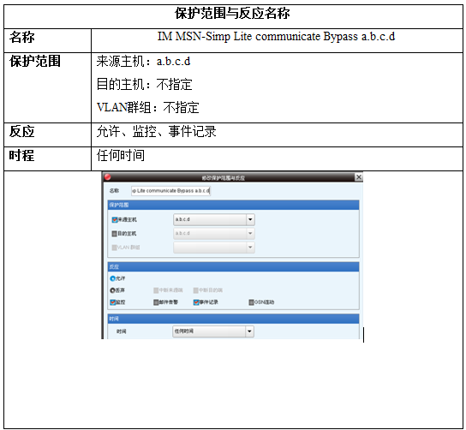Select the 允许 radio button

[x=112, y=278]
